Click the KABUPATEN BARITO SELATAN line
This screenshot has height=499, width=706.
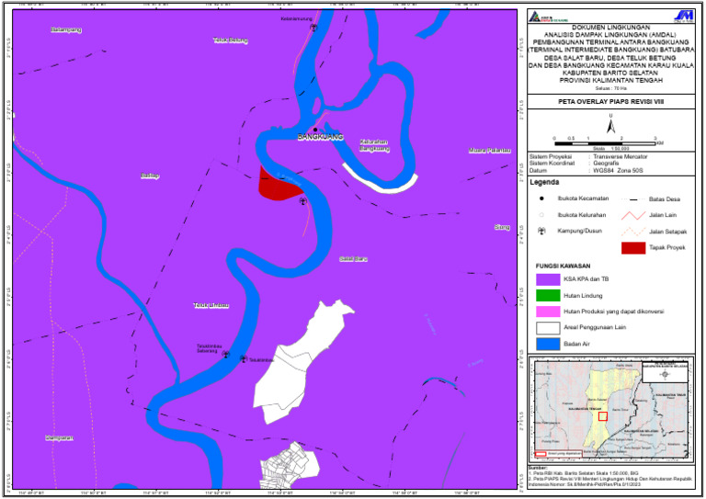611,73
